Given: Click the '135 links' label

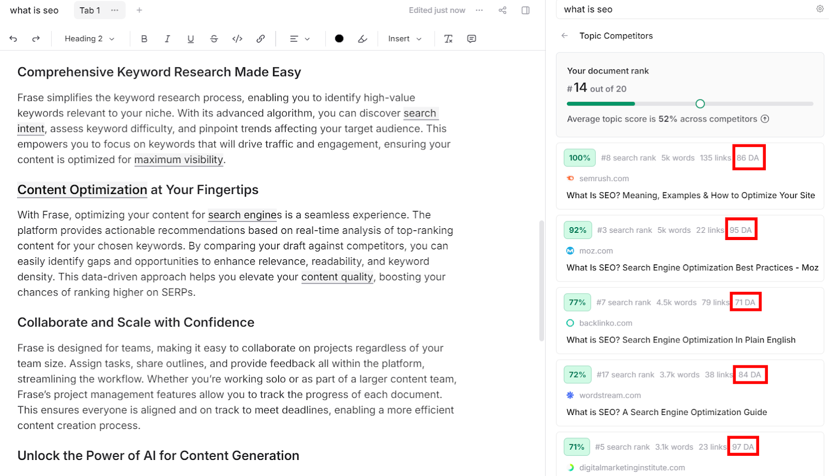Looking at the screenshot, I should pos(716,158).
